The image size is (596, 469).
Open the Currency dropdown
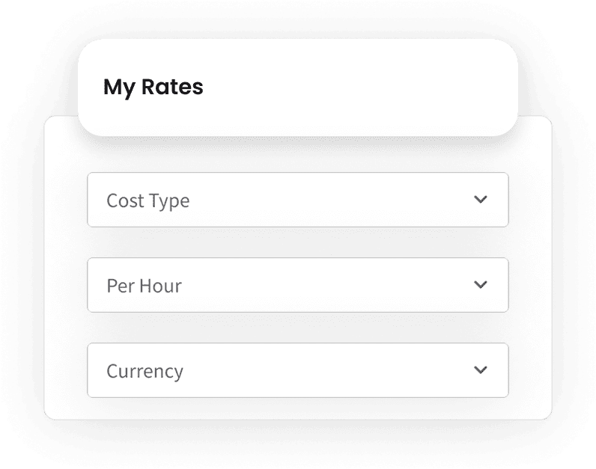click(297, 370)
